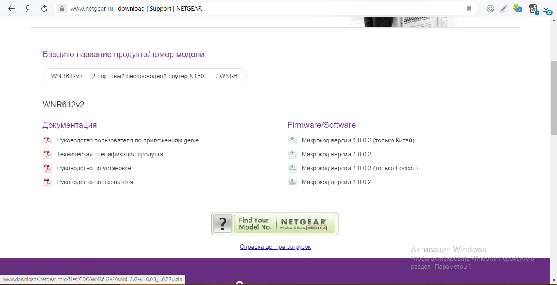Viewport: 557px width, 285px height.
Task: Open Руководство пользователя по приложениям genie
Action: coord(128,140)
